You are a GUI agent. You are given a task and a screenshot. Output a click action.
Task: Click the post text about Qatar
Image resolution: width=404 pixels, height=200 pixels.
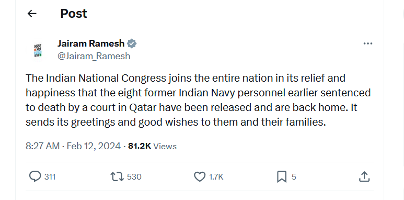pos(198,100)
